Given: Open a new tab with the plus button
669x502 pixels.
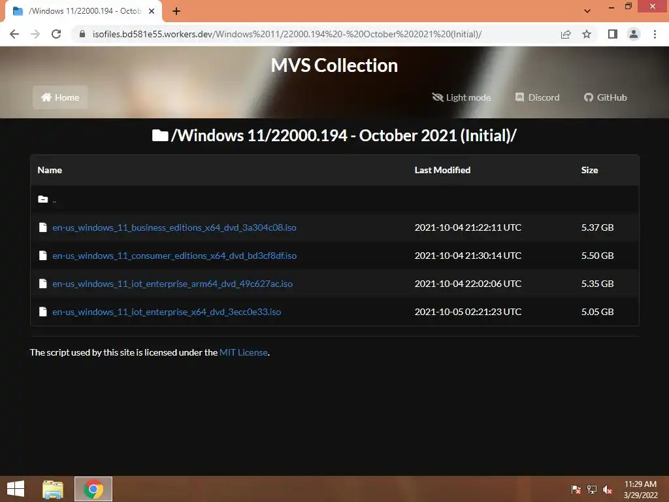Looking at the screenshot, I should point(176,11).
